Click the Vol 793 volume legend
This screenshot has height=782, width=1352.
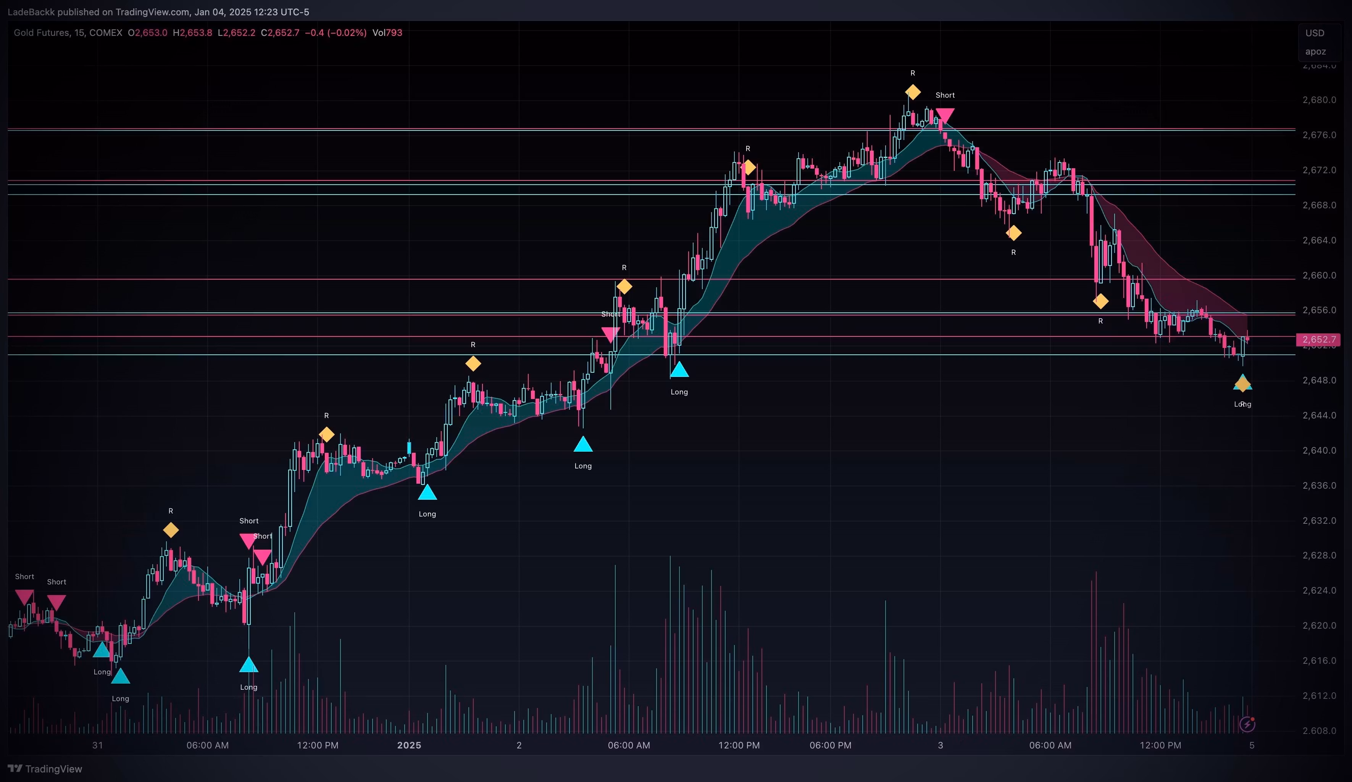pos(387,33)
